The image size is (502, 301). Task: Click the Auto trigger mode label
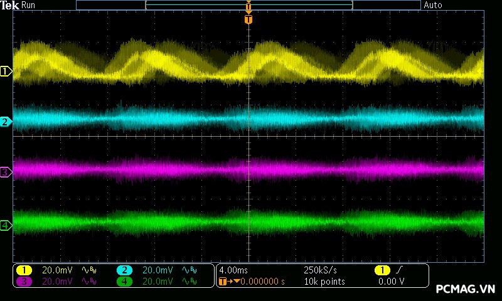[x=433, y=5]
